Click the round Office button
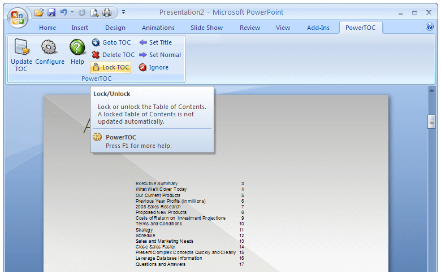 [18, 18]
